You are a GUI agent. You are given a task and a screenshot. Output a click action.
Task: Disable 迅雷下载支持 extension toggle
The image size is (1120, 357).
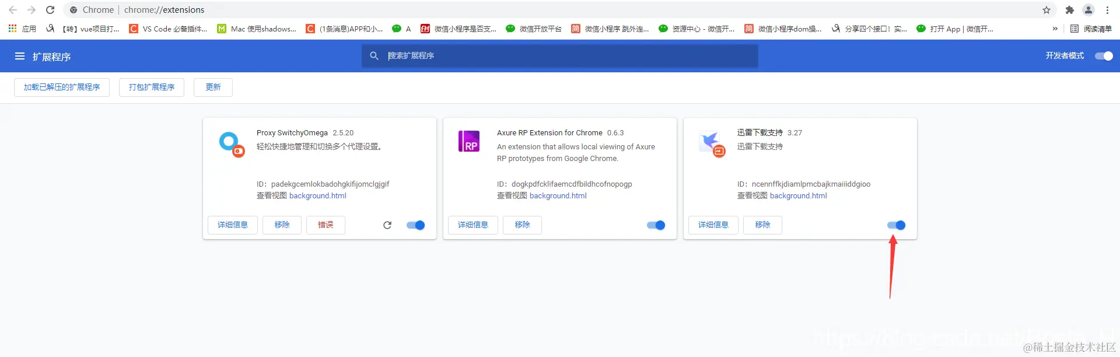click(896, 225)
